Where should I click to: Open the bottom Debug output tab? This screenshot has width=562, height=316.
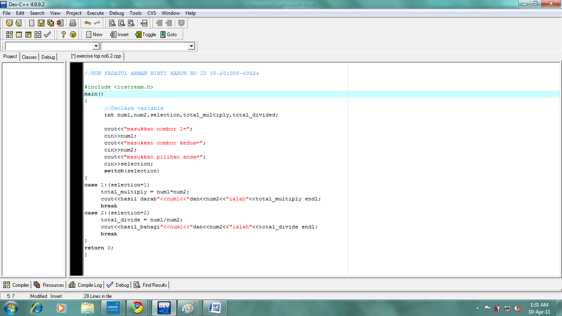[x=118, y=285]
